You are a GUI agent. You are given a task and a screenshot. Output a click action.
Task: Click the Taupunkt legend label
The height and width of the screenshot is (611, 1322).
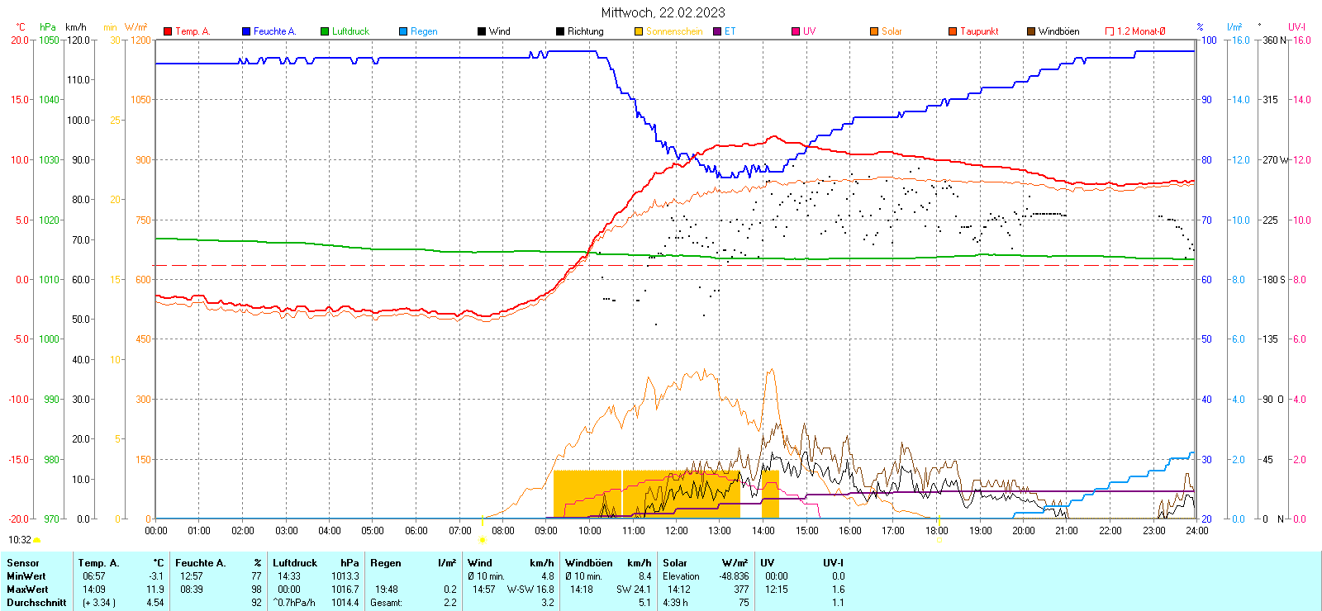(x=979, y=31)
